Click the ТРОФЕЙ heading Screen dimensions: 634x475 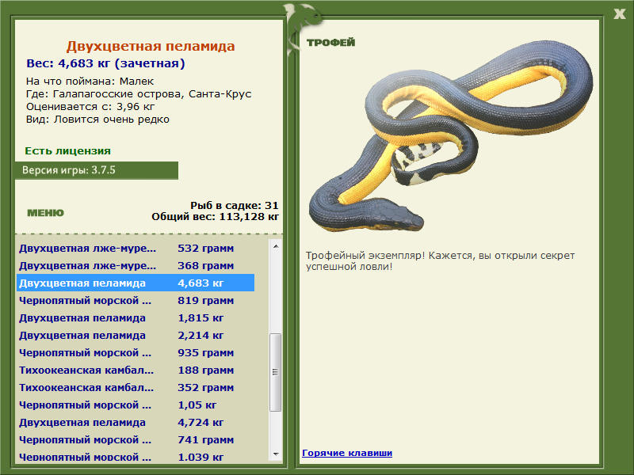click(330, 43)
